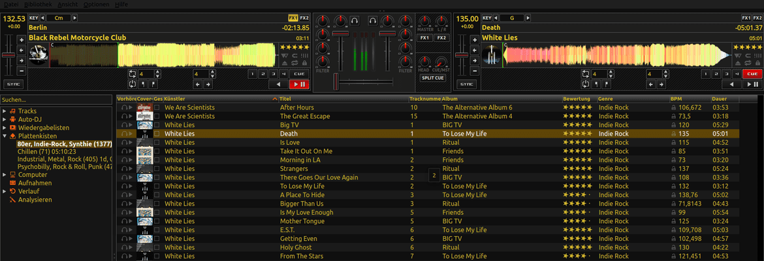Set loop-out marker on left deck

tap(153, 84)
